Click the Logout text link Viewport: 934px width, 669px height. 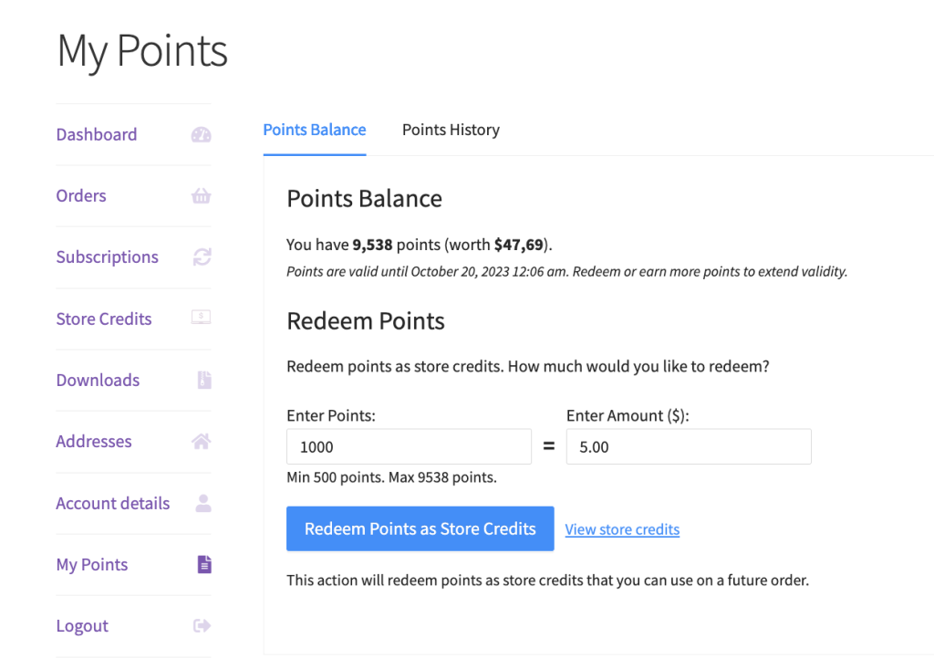click(x=82, y=626)
